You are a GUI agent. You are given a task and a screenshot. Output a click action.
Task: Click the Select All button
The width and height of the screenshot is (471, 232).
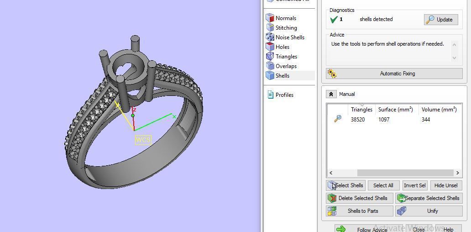click(x=383, y=185)
